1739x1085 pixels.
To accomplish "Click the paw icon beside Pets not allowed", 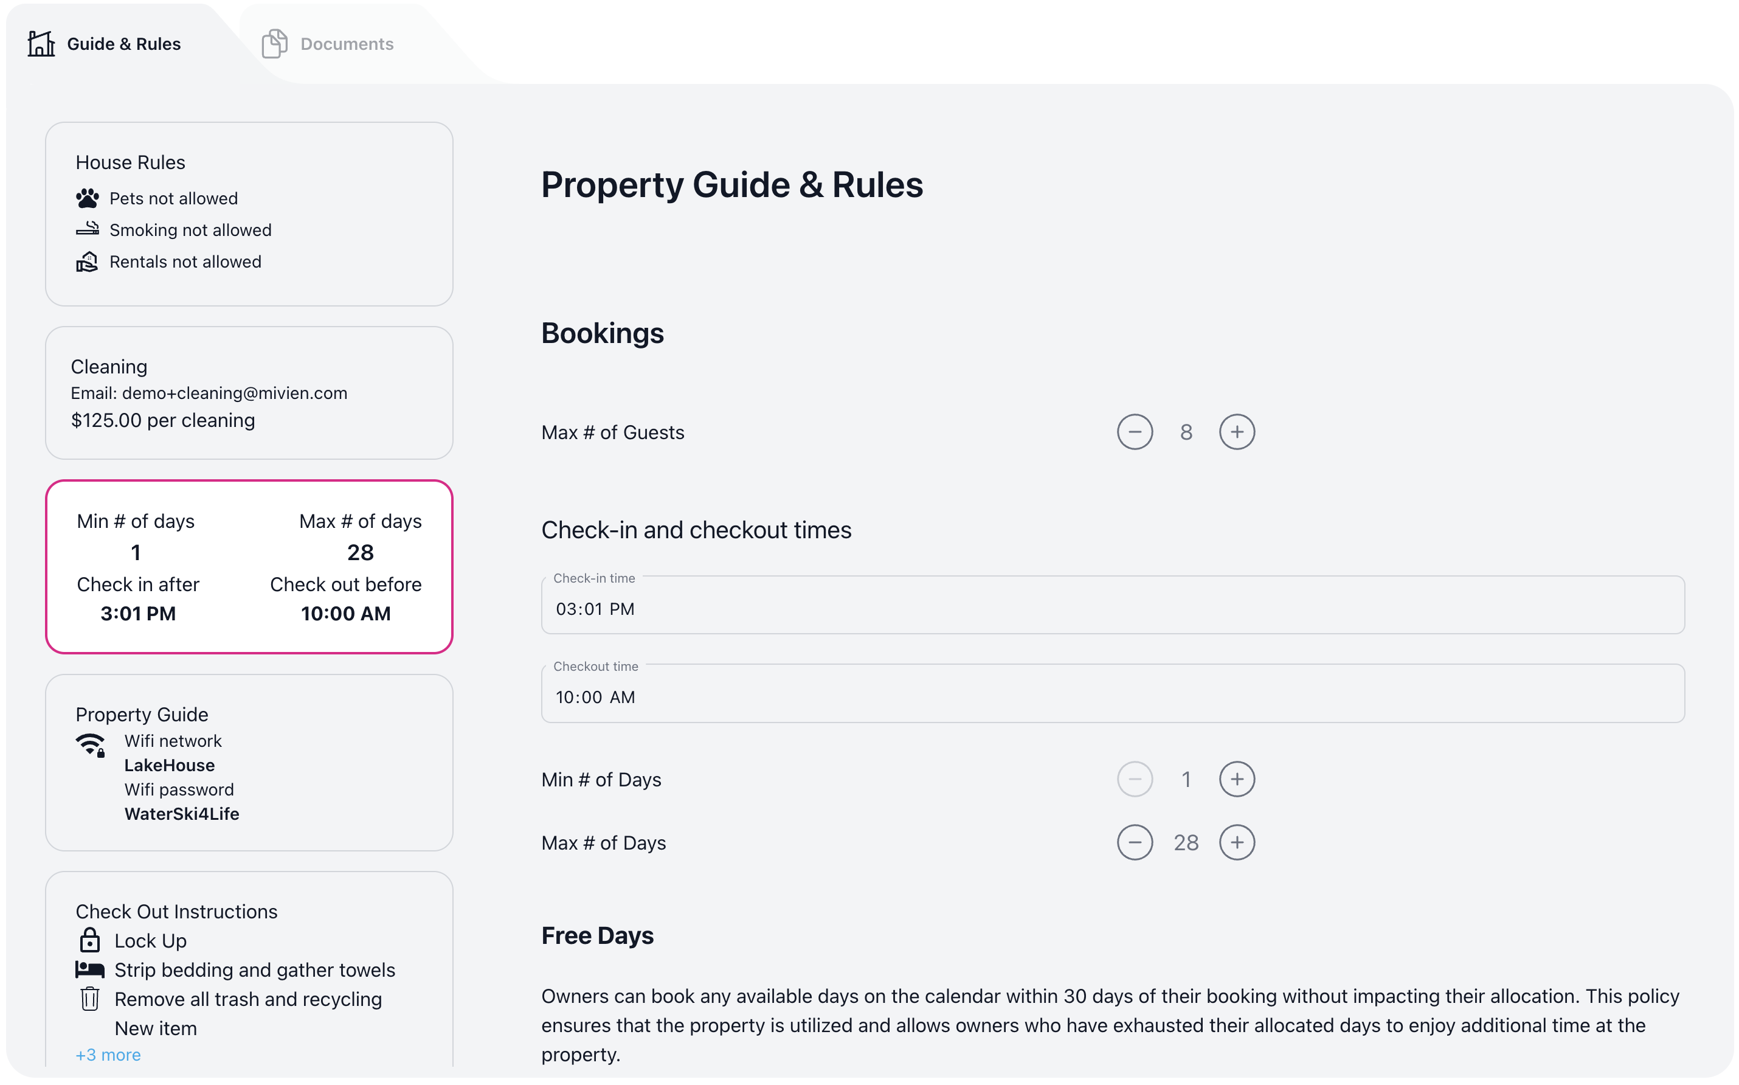I will point(88,199).
